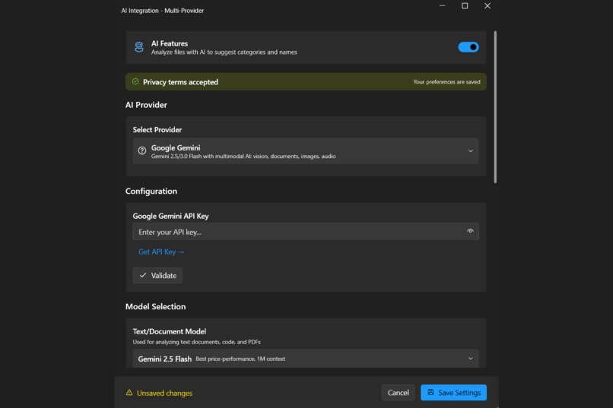This screenshot has width=613, height=408.
Task: Show API key with the eye icon
Action: click(470, 231)
